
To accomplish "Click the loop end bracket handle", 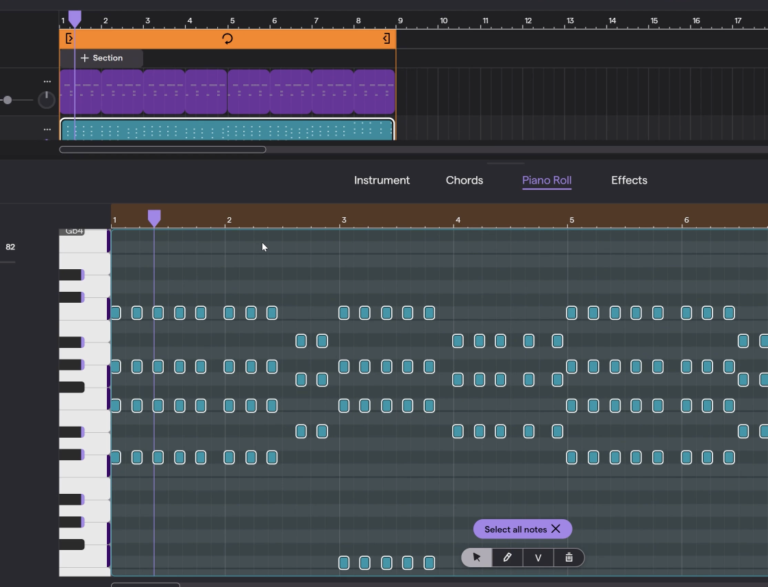I will [386, 38].
